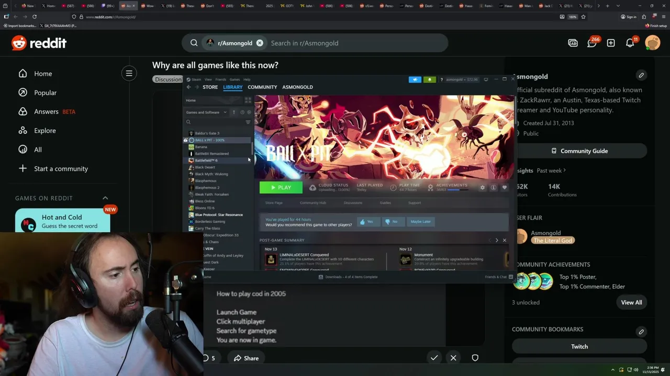Image resolution: width=670 pixels, height=376 pixels.
Task: Switch to Steam STORE tab
Action: [x=210, y=87]
